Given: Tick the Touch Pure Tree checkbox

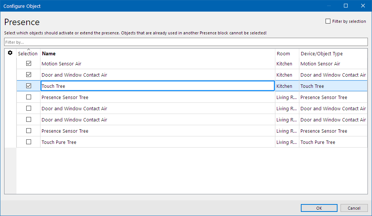Looking at the screenshot, I should tap(29, 142).
